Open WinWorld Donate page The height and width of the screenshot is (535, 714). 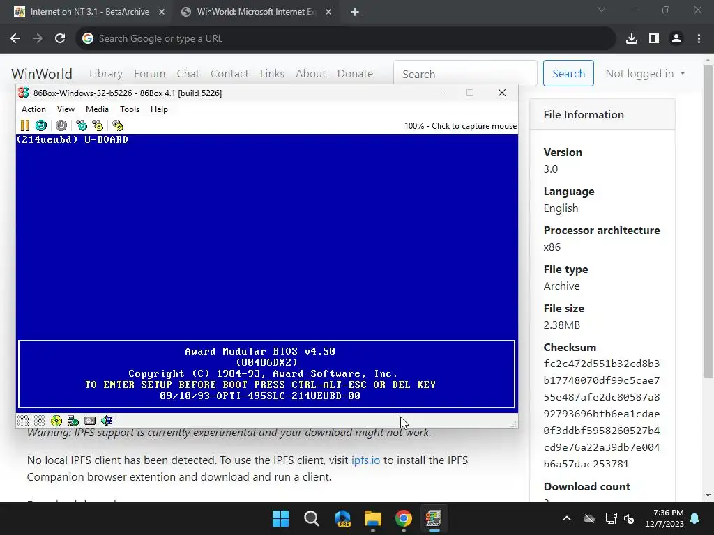[x=355, y=74]
